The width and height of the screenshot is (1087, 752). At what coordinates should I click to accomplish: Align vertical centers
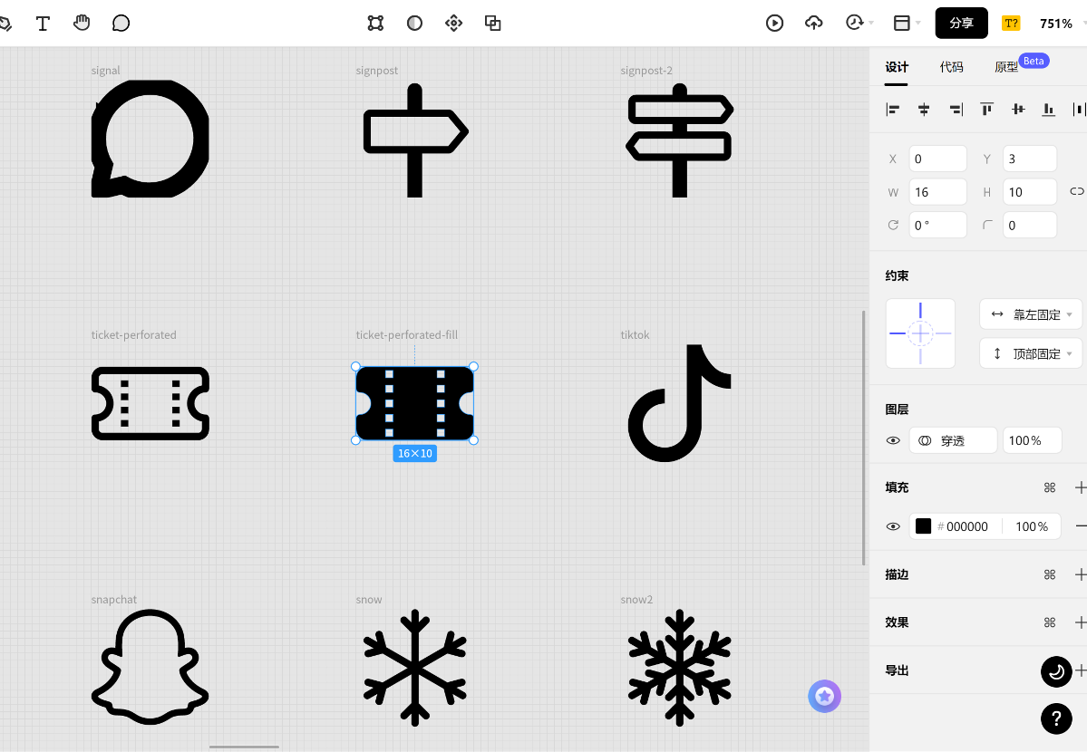coord(1018,109)
